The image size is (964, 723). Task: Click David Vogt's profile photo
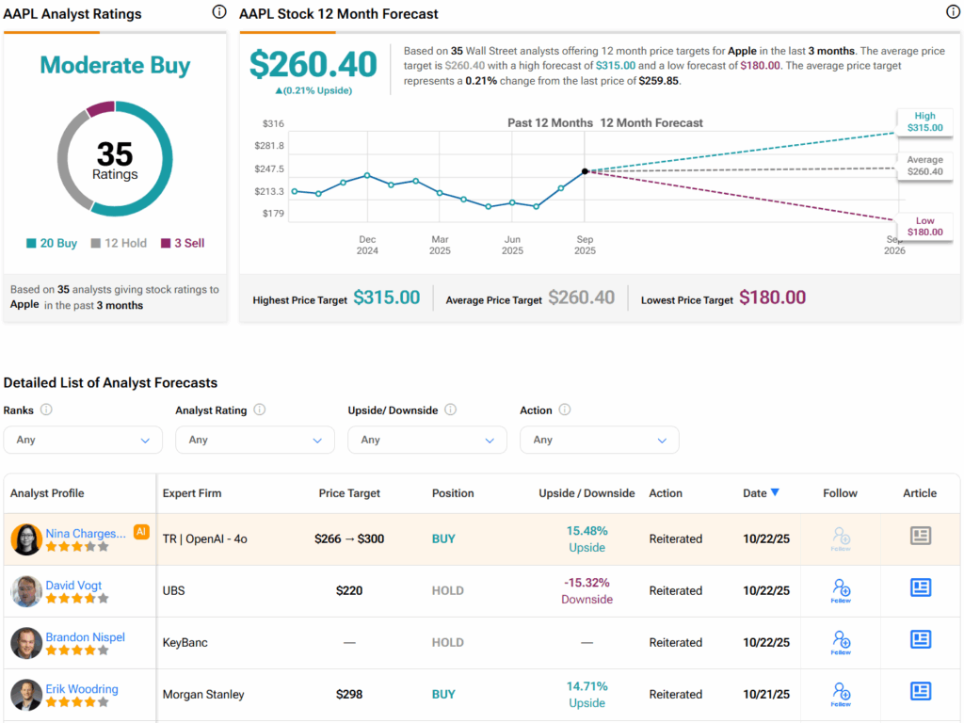25,591
